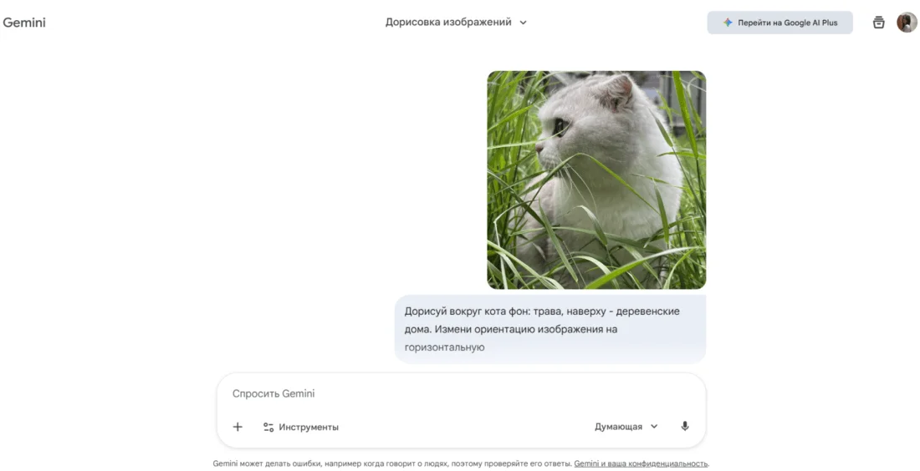The image size is (920, 471).
Task: Expand the chevron next to Дорисовка изображений
Action: (x=524, y=23)
